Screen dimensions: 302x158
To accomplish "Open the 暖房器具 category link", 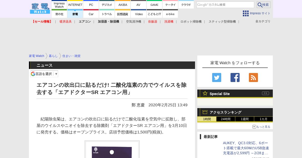I will [x=66, y=22].
